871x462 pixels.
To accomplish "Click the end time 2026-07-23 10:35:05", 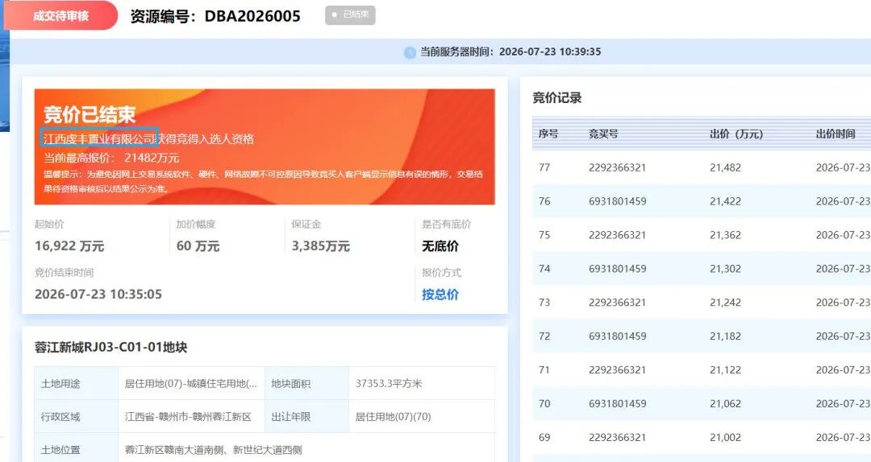I will click(x=98, y=294).
